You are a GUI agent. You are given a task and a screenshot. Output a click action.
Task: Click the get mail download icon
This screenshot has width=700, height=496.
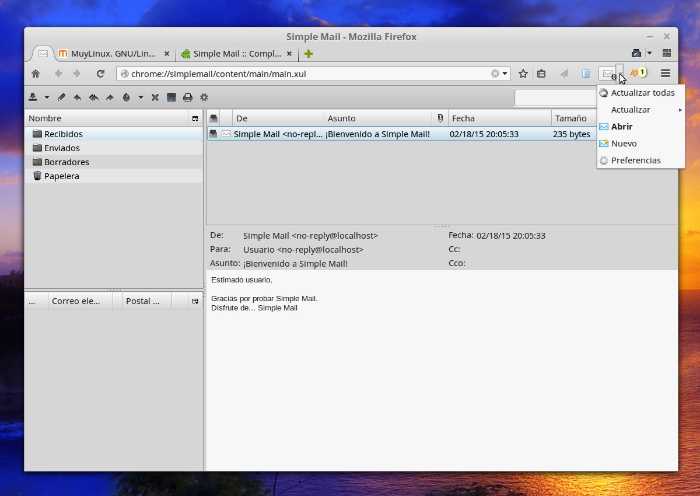coord(33,97)
